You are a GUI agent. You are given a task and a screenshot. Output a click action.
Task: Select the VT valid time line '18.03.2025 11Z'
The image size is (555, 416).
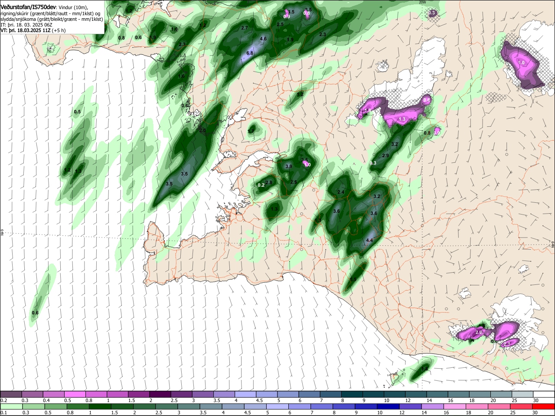(x=33, y=30)
